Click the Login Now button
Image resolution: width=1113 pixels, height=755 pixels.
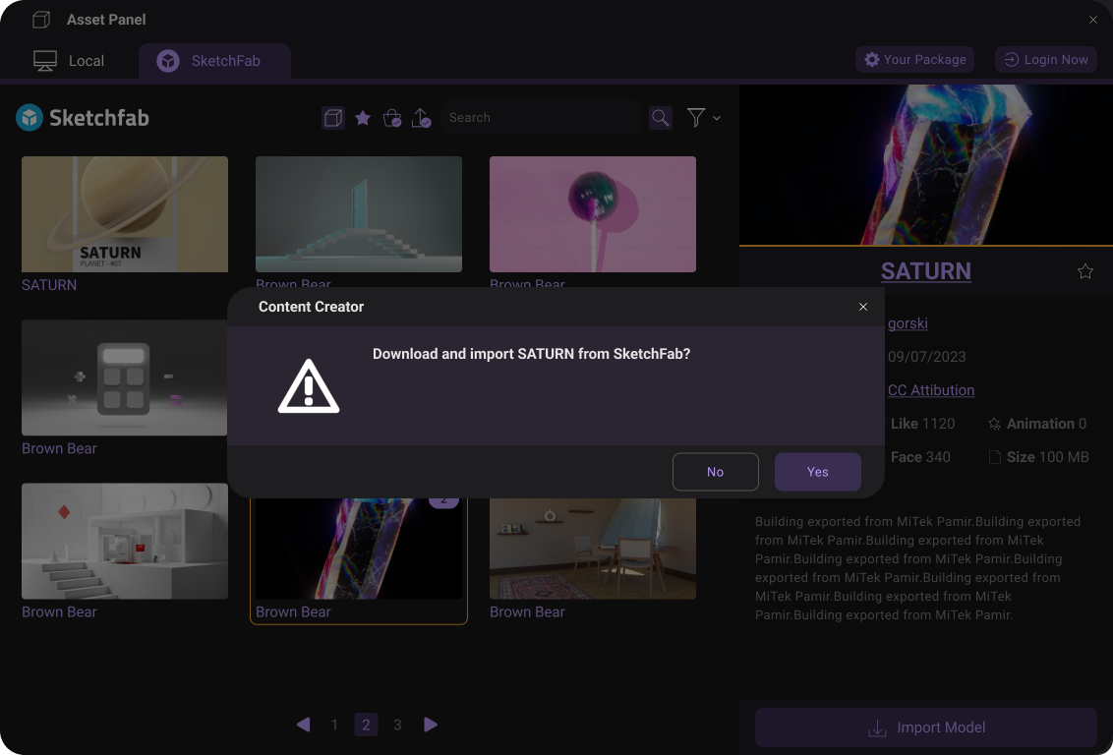coord(1046,60)
